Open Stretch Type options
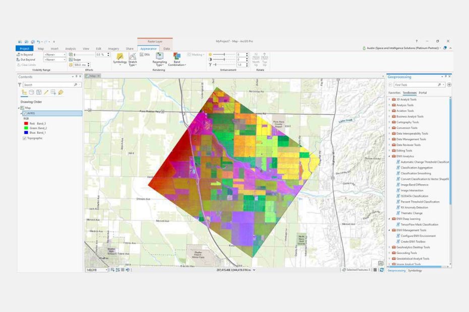Screen dimensions: 469x312 133,59
